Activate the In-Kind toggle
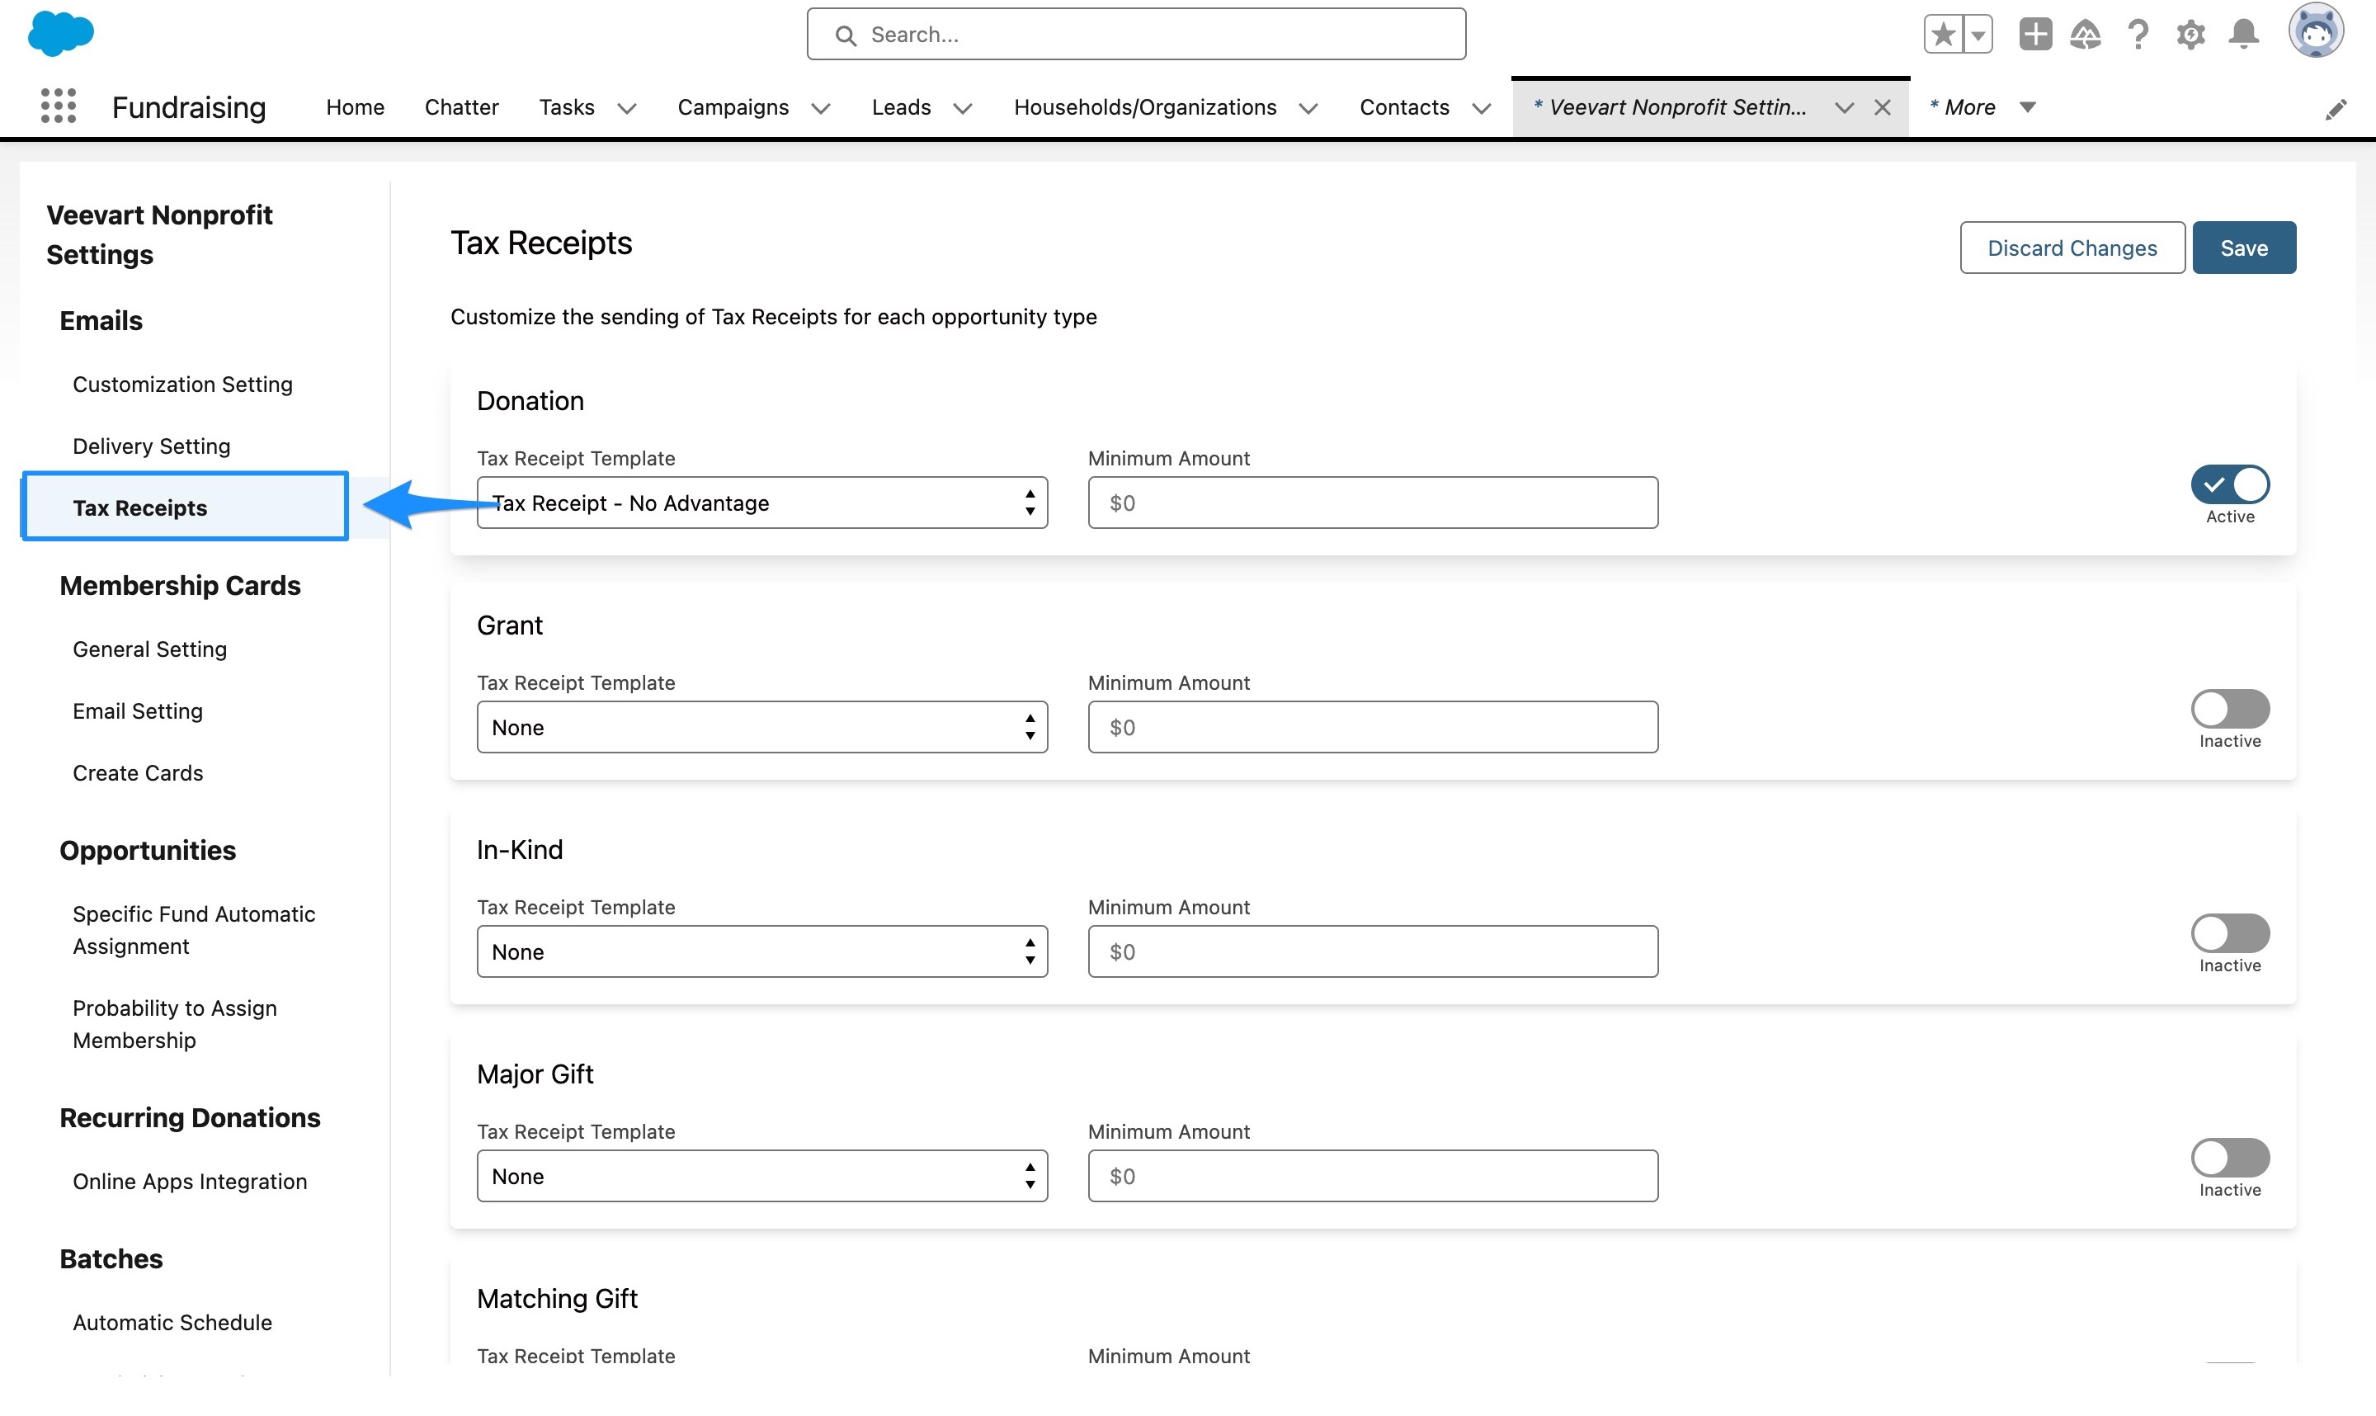The image size is (2376, 1416). click(x=2229, y=933)
